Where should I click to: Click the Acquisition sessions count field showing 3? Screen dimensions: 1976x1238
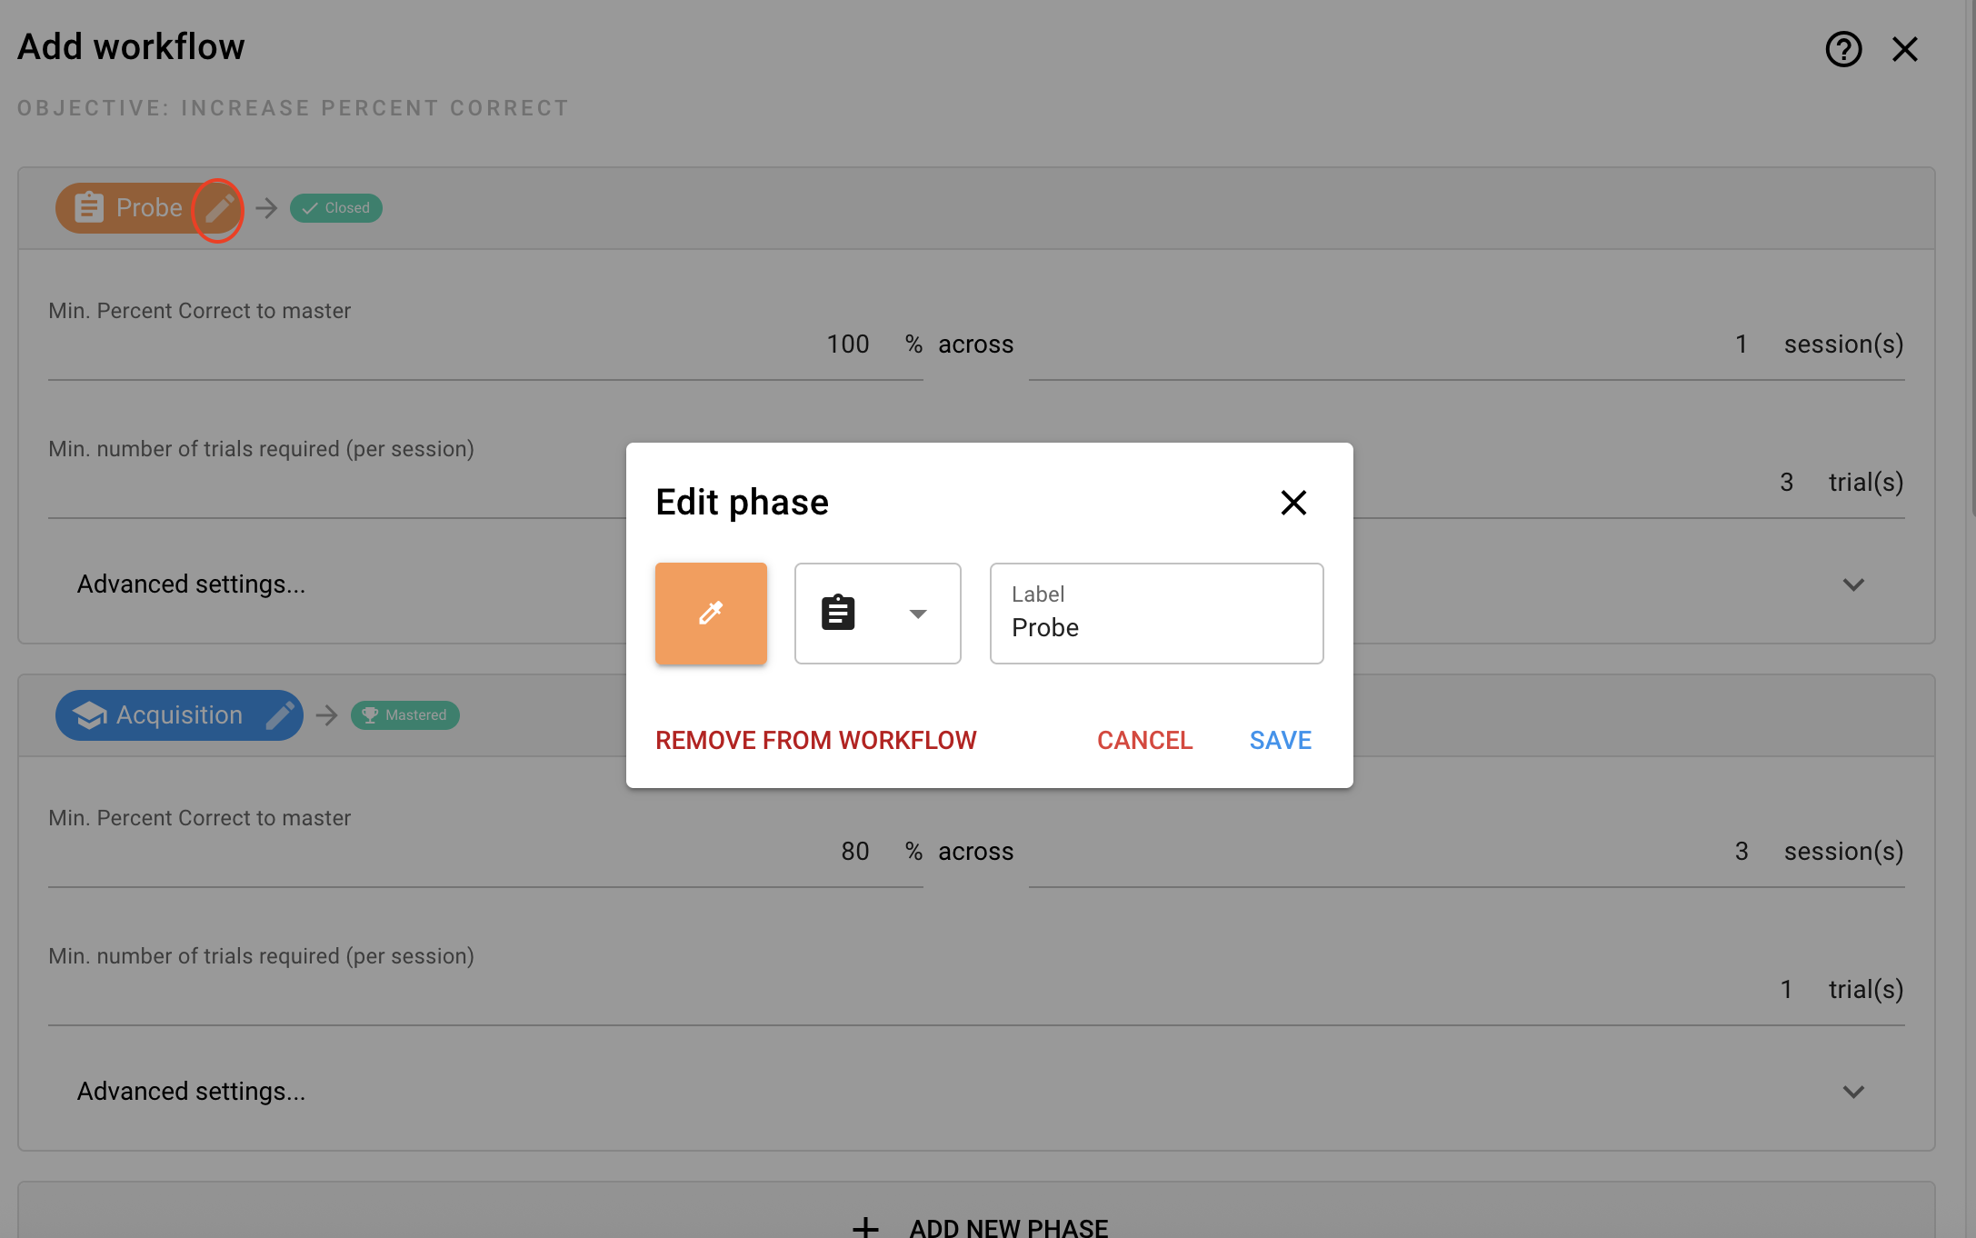click(1741, 852)
